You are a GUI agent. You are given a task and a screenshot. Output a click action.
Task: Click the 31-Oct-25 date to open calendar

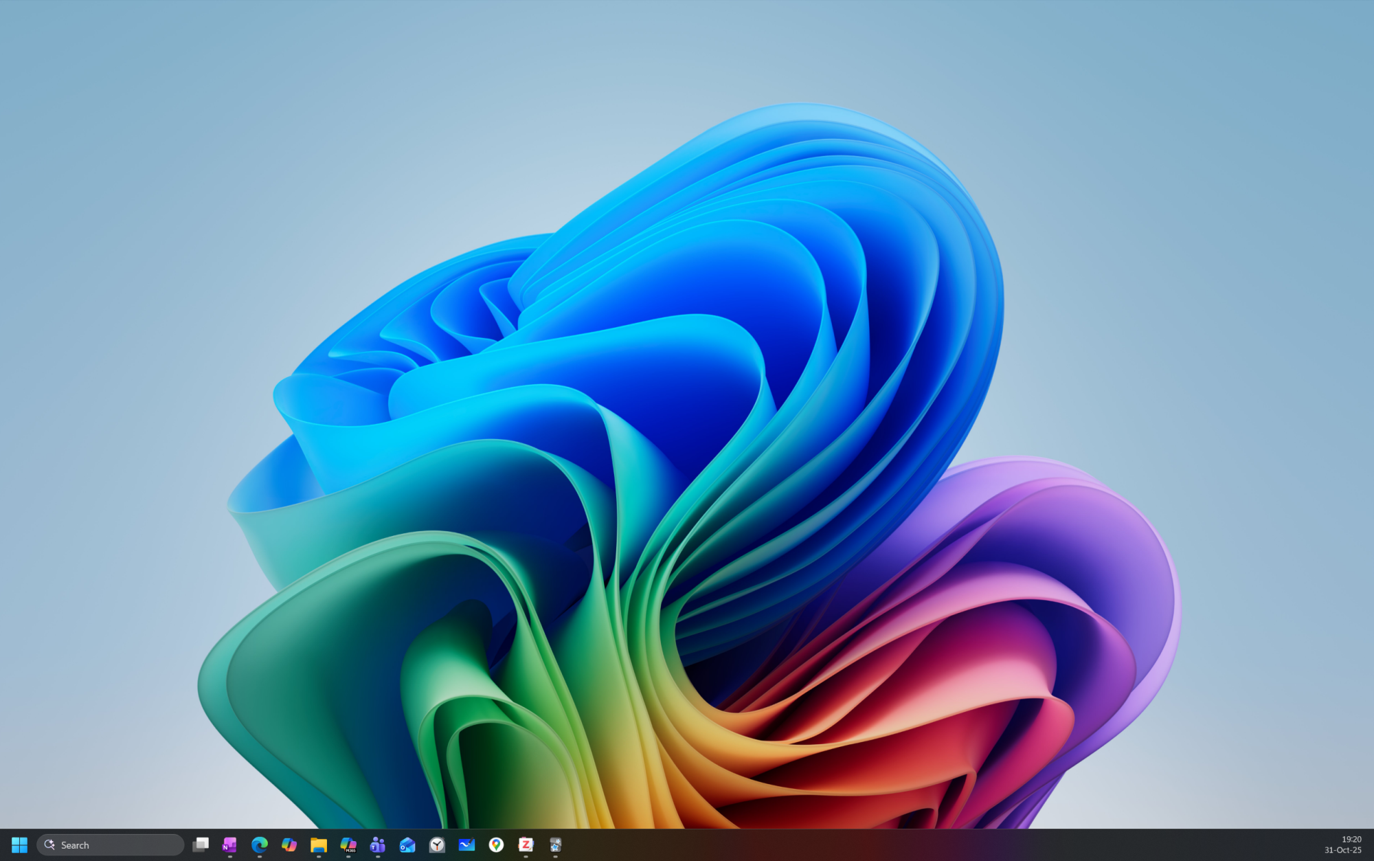(x=1342, y=850)
